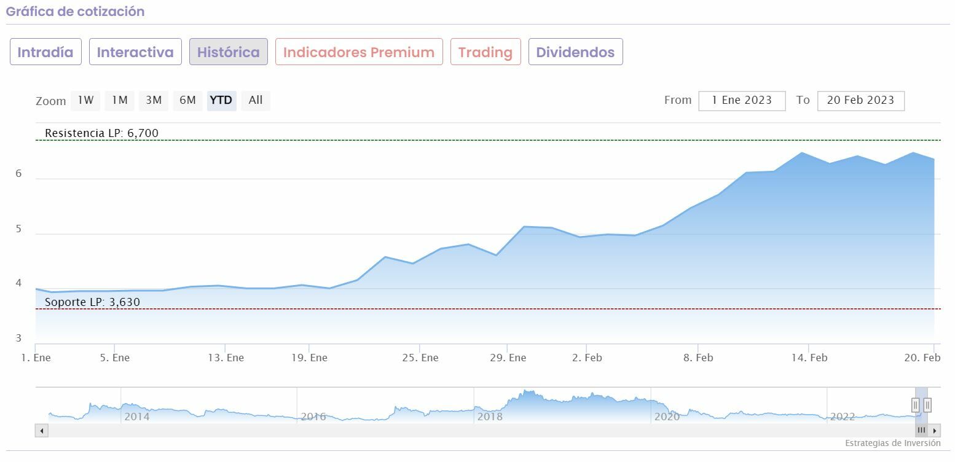Switch to the Trading tab
The image size is (955, 462).
click(485, 52)
